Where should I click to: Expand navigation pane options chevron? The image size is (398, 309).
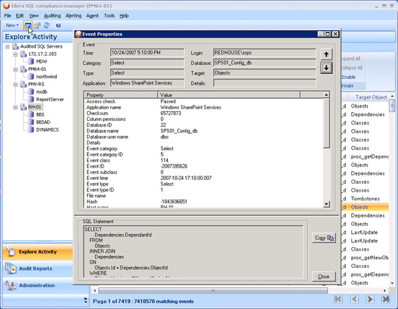click(86, 300)
